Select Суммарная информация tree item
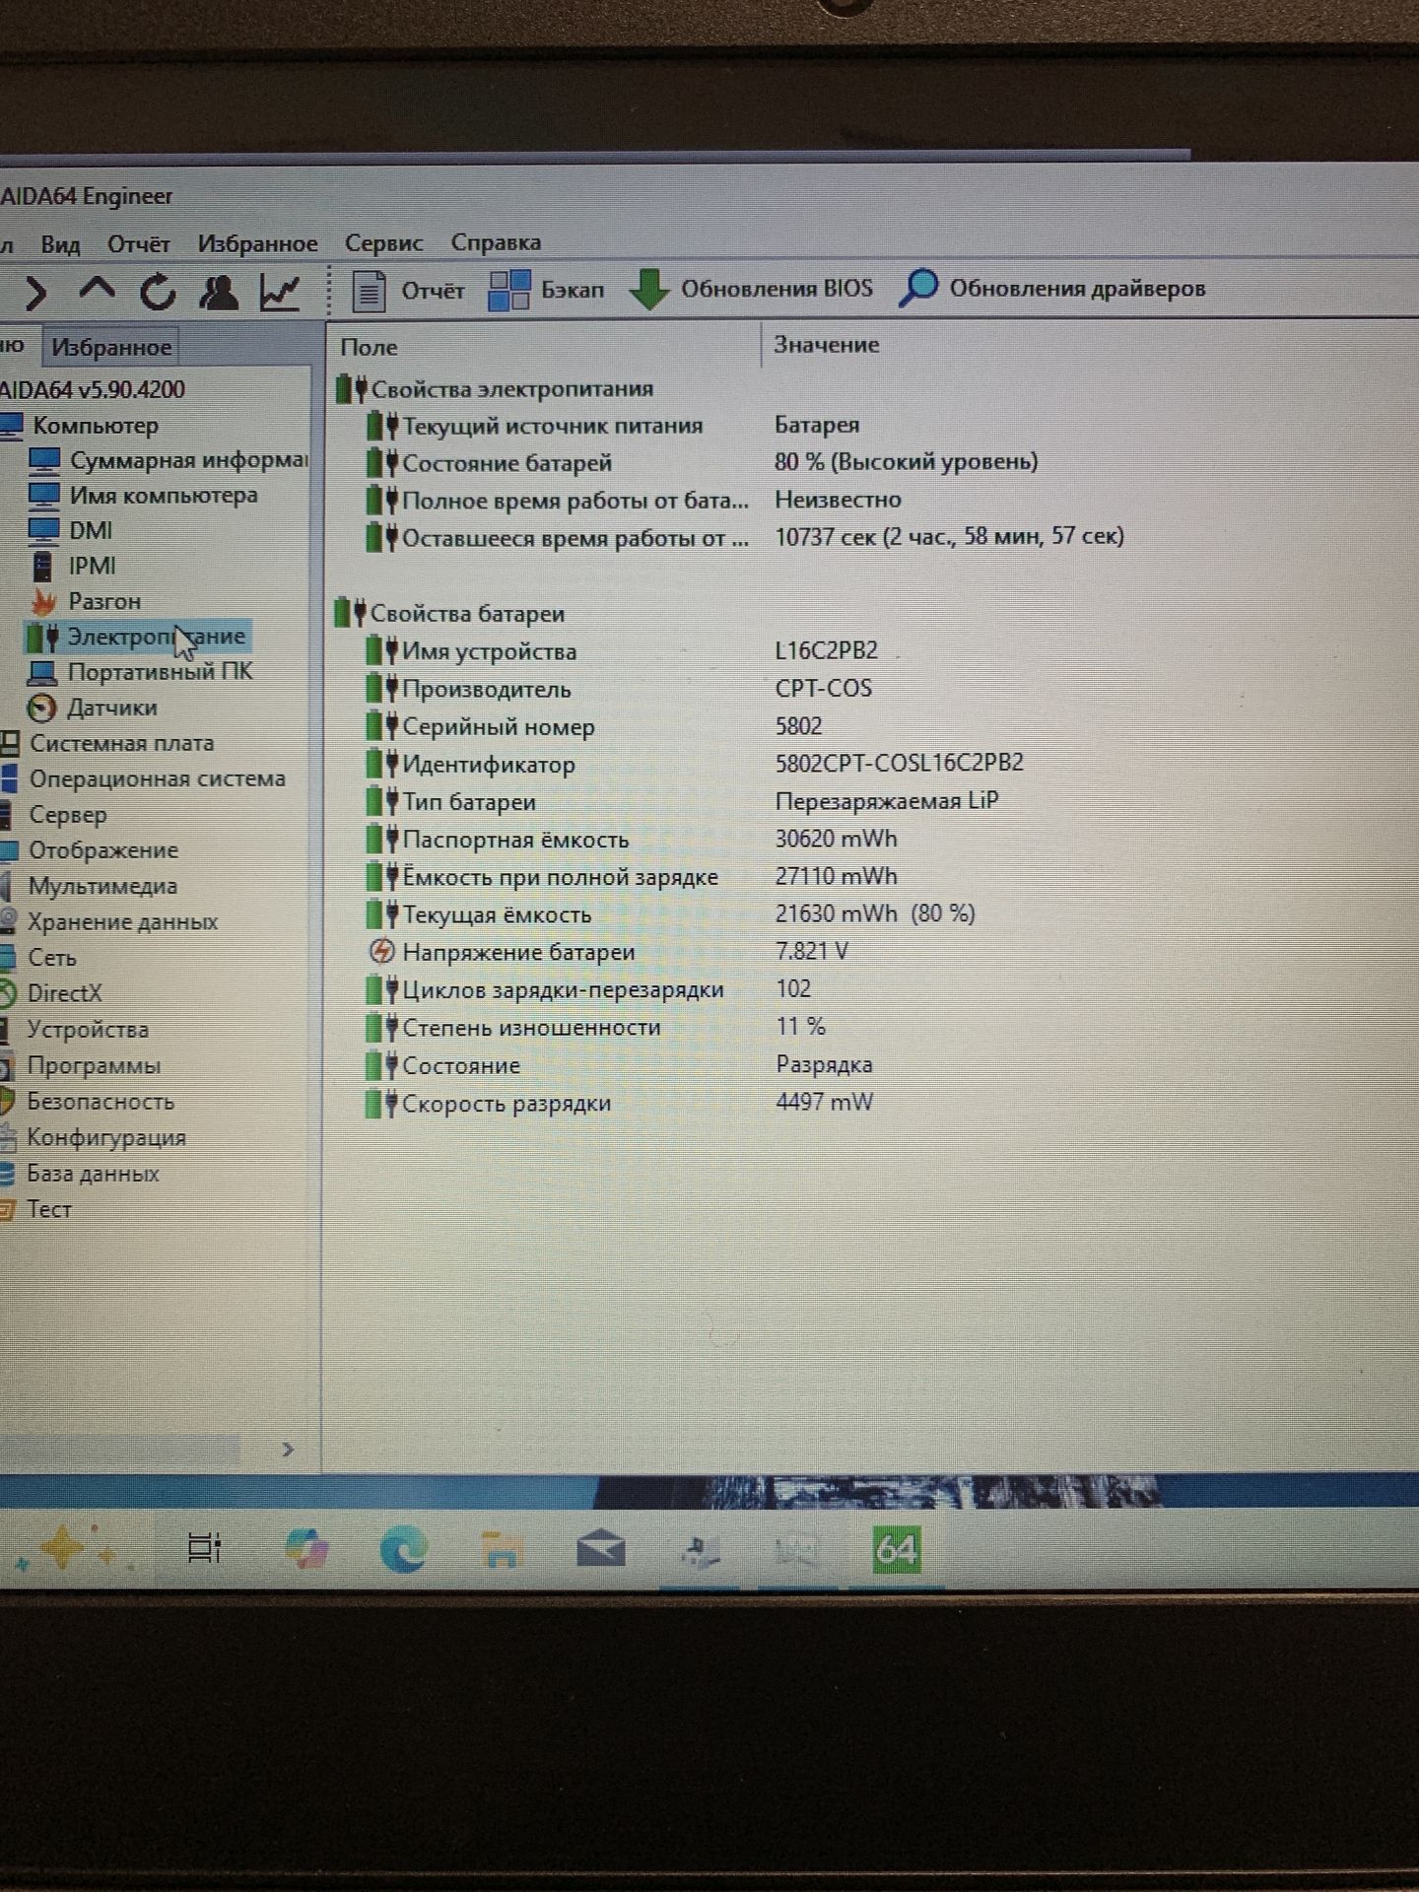The height and width of the screenshot is (1892, 1419). [x=169, y=460]
